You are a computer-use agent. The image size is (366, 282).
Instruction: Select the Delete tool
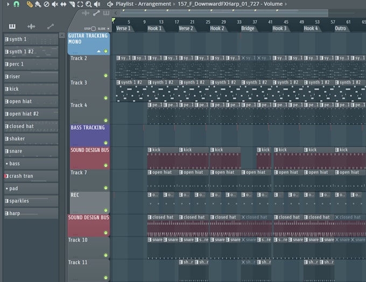tap(46, 4)
